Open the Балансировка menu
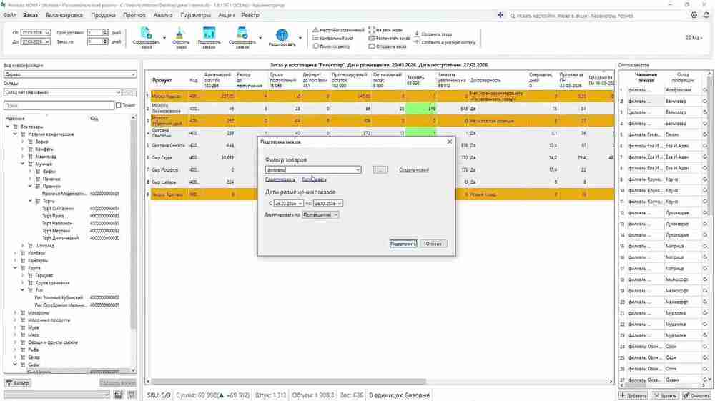This screenshot has width=715, height=401. click(64, 15)
